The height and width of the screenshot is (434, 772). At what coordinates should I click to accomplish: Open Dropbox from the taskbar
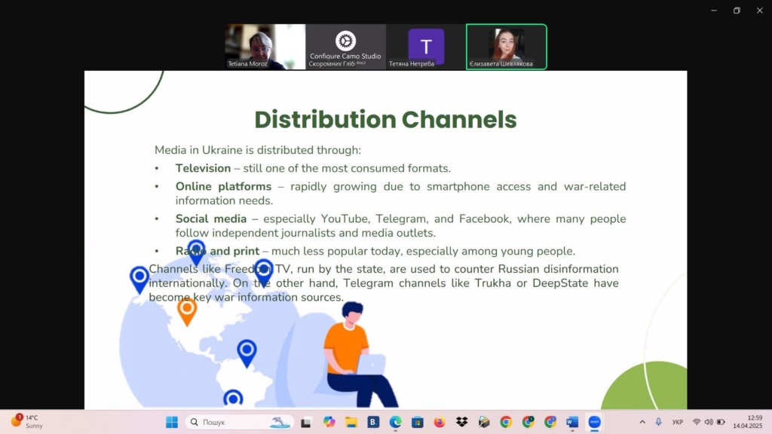coord(462,422)
